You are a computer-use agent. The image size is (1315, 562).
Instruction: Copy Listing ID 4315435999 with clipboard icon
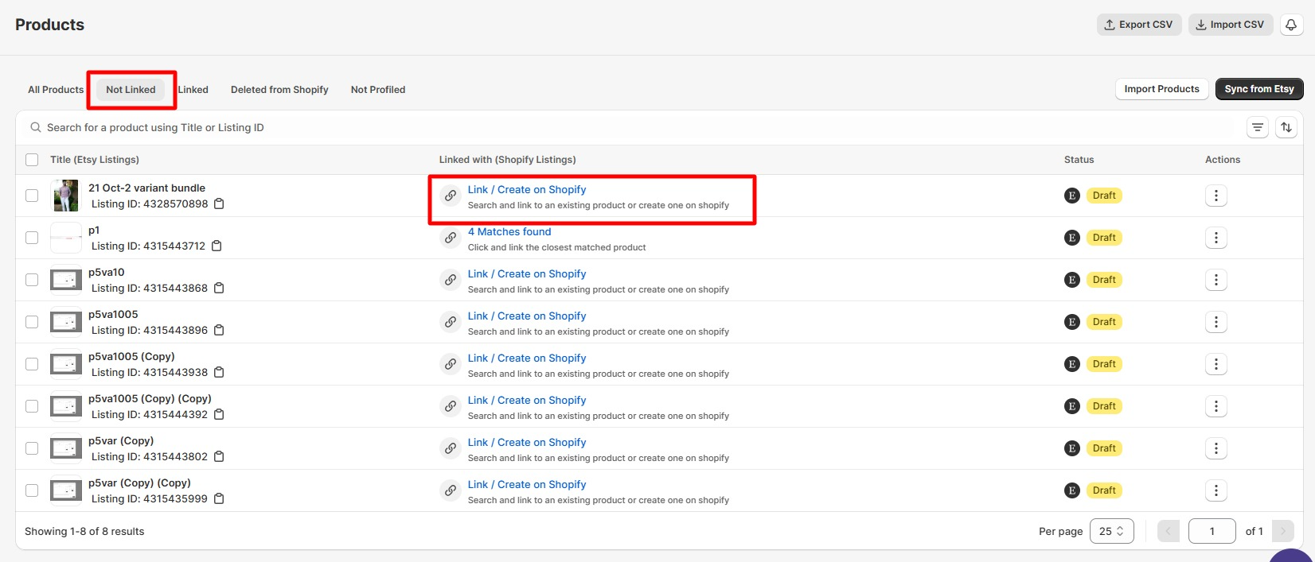pyautogui.click(x=219, y=499)
